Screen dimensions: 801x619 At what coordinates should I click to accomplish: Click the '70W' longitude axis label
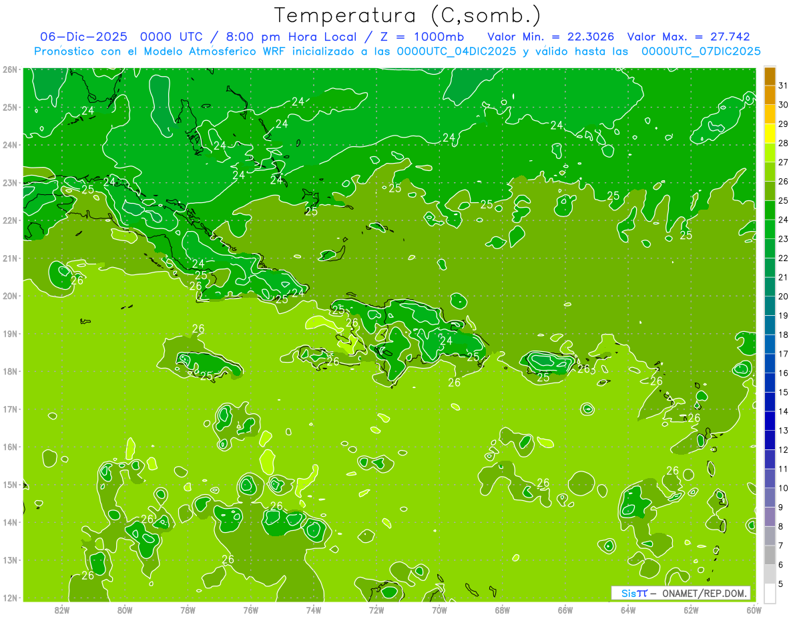click(439, 610)
